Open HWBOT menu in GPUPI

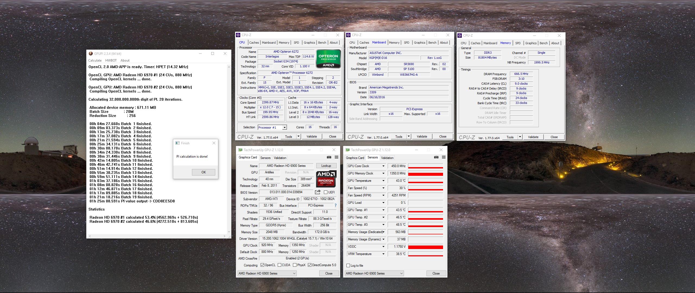click(111, 60)
